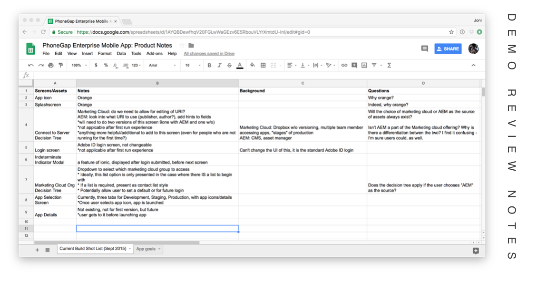The image size is (547, 291).
Task: Add a new sheet
Action: pos(37,250)
